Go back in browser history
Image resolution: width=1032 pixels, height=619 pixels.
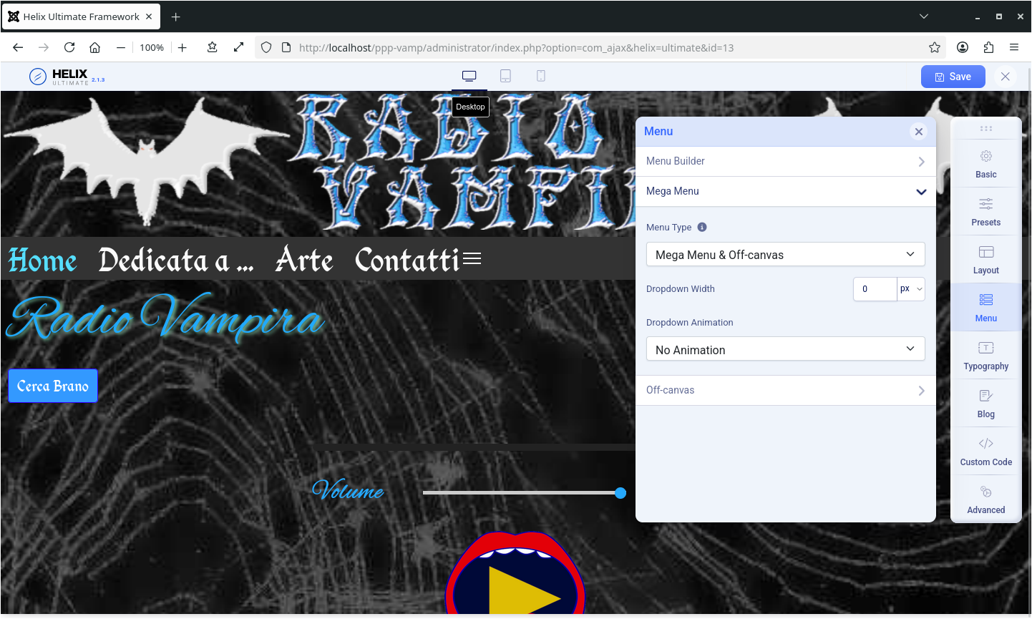18,47
